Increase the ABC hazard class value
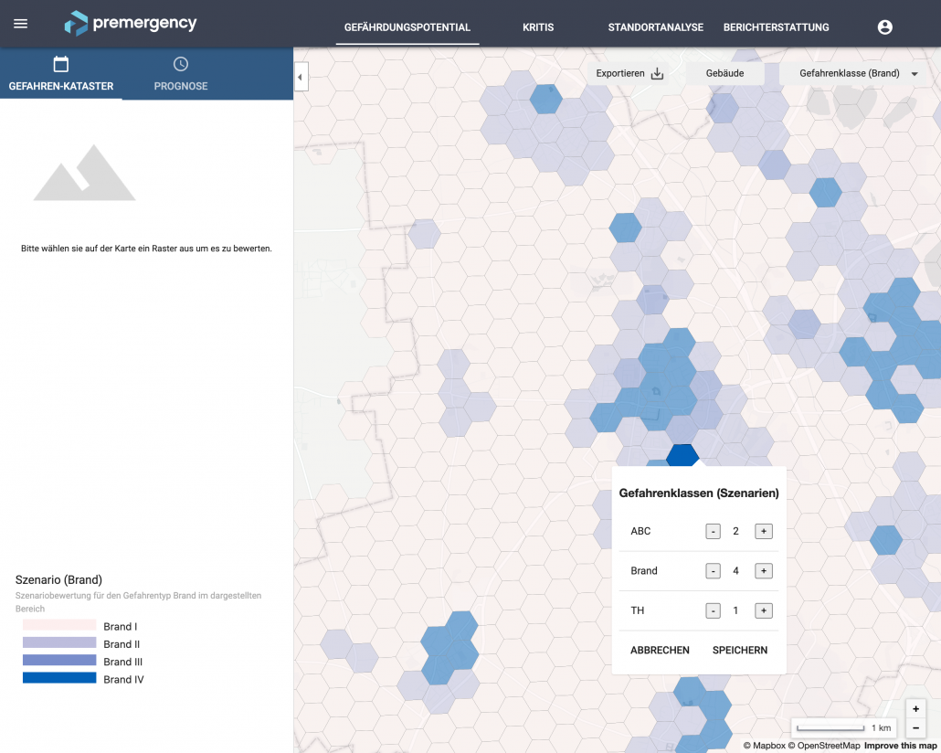 (x=764, y=532)
